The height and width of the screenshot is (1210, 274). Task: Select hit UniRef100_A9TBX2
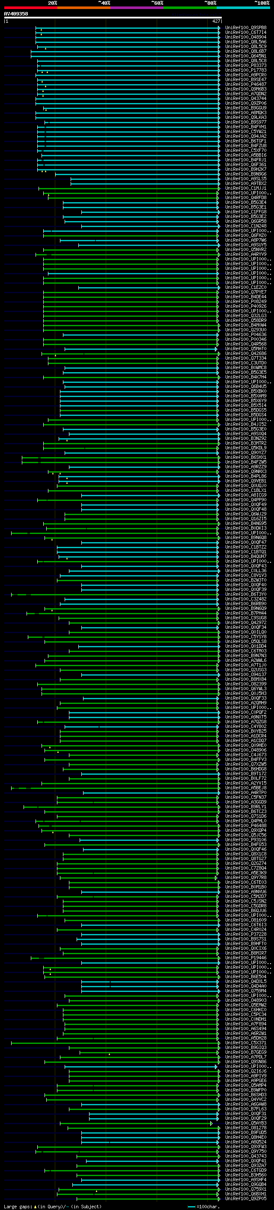pos(246,183)
